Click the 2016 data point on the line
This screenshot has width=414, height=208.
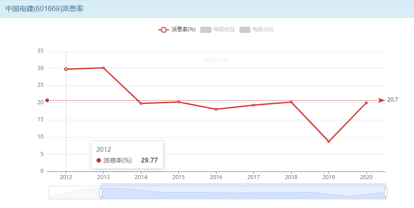pos(216,109)
